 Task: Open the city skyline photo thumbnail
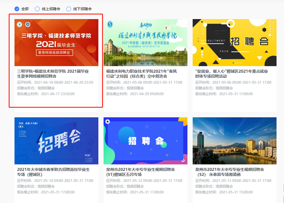234,141
